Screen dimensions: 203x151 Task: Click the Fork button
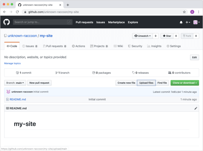pyautogui.click(x=187, y=36)
